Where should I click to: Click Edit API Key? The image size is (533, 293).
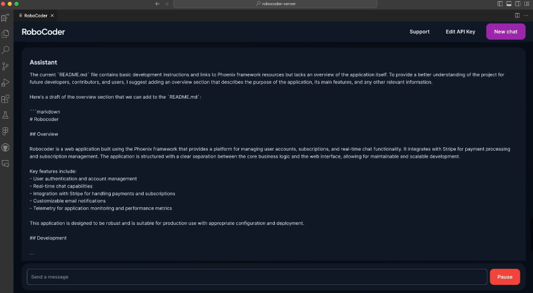point(460,32)
